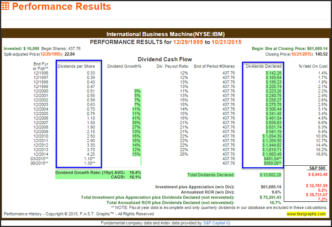Click the S&P 500 $ 39,731.07 value
This screenshot has height=227, width=332.
[317, 195]
